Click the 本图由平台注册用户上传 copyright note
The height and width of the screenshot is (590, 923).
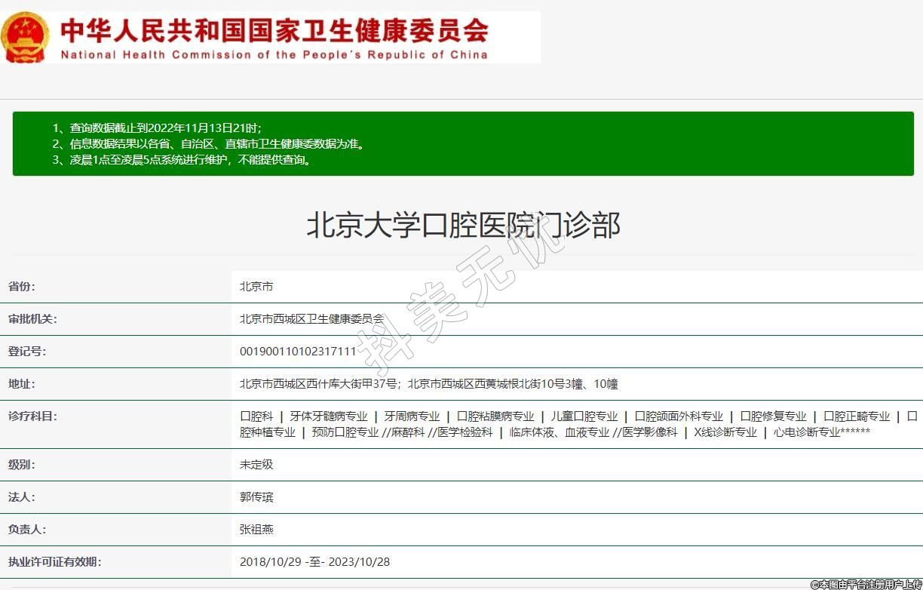pyautogui.click(x=866, y=584)
